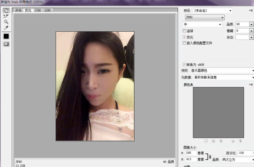The image size is (254, 167).
Task: Switch to the 四联 tab
Action: pyautogui.click(x=47, y=10)
